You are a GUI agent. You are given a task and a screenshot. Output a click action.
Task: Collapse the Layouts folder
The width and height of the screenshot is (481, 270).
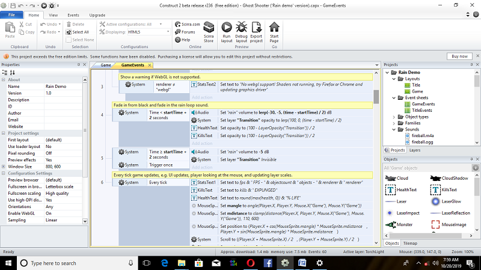coord(394,79)
